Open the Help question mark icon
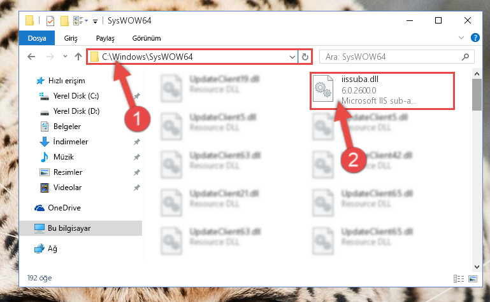Screen dimensions: 490x302 475,38
